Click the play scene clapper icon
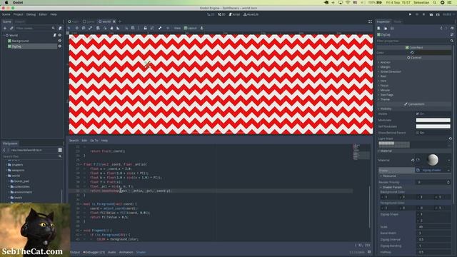 (431, 14)
